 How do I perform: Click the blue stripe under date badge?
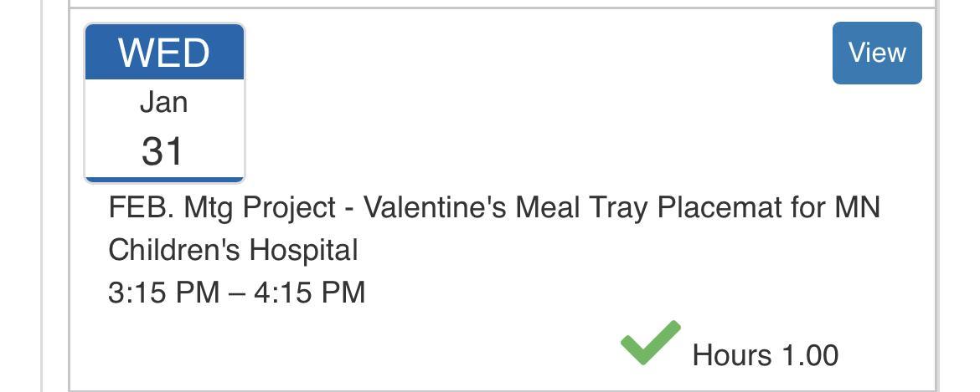[164, 179]
